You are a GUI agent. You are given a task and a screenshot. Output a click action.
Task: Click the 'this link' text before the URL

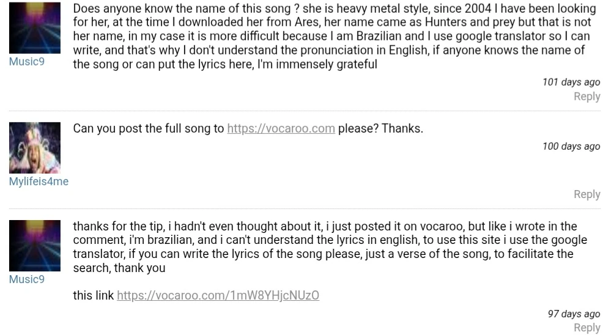(x=93, y=296)
